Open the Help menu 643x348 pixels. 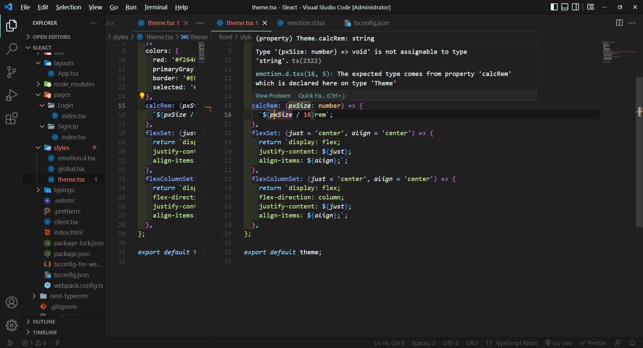(x=182, y=7)
